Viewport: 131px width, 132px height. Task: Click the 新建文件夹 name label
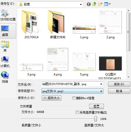pos(58,37)
